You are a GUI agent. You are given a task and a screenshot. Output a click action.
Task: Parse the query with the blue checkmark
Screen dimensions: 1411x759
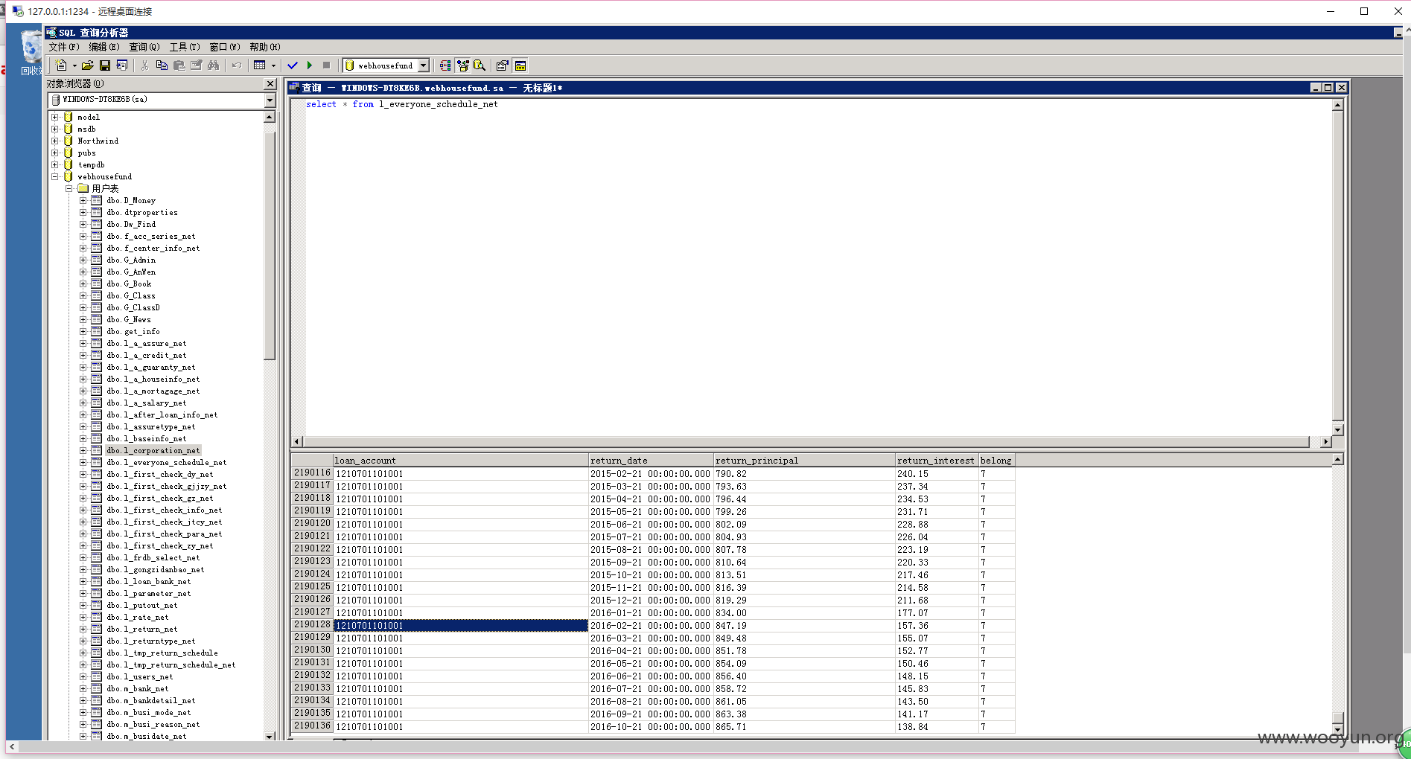pos(293,65)
